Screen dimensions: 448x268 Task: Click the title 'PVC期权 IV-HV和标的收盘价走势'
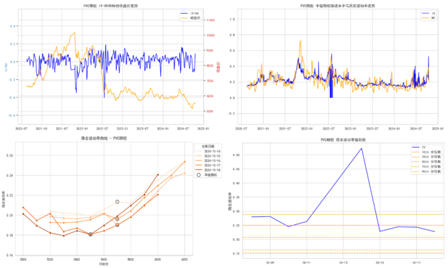click(x=110, y=6)
